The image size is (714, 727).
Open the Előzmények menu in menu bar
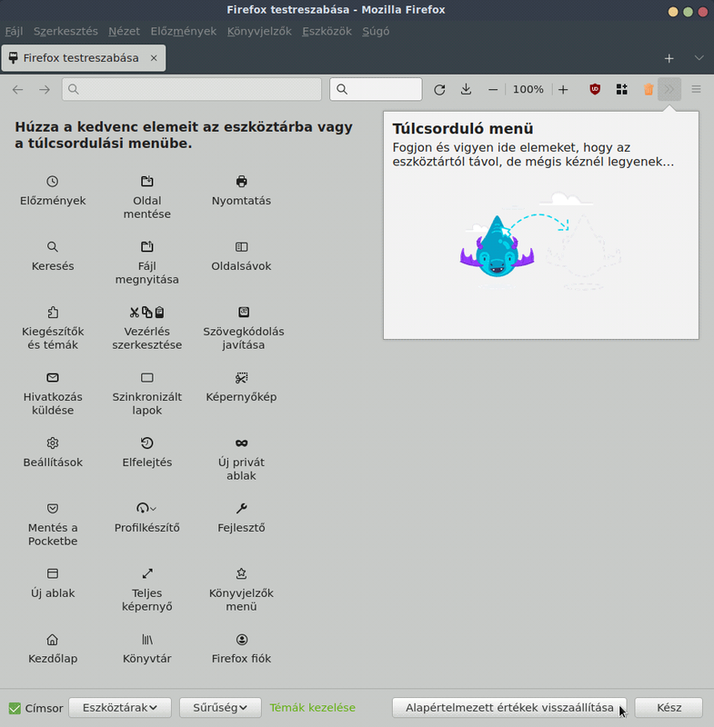(183, 31)
